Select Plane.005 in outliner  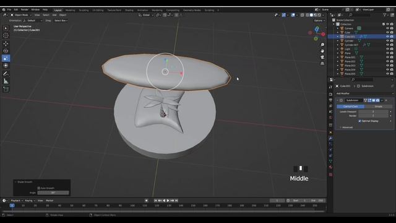click(350, 74)
